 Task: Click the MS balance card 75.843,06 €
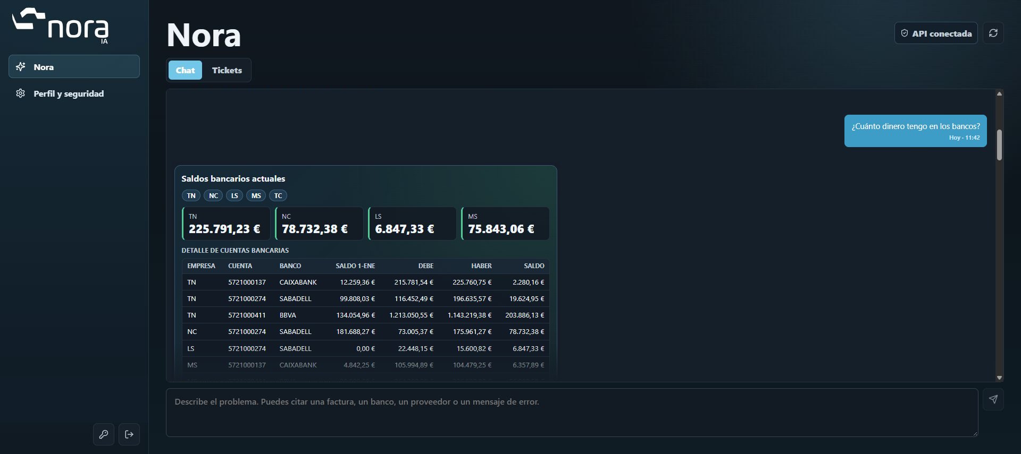tap(505, 224)
